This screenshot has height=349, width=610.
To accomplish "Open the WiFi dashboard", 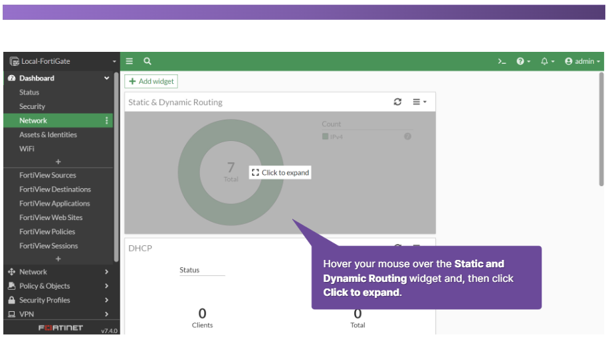I will (x=27, y=149).
